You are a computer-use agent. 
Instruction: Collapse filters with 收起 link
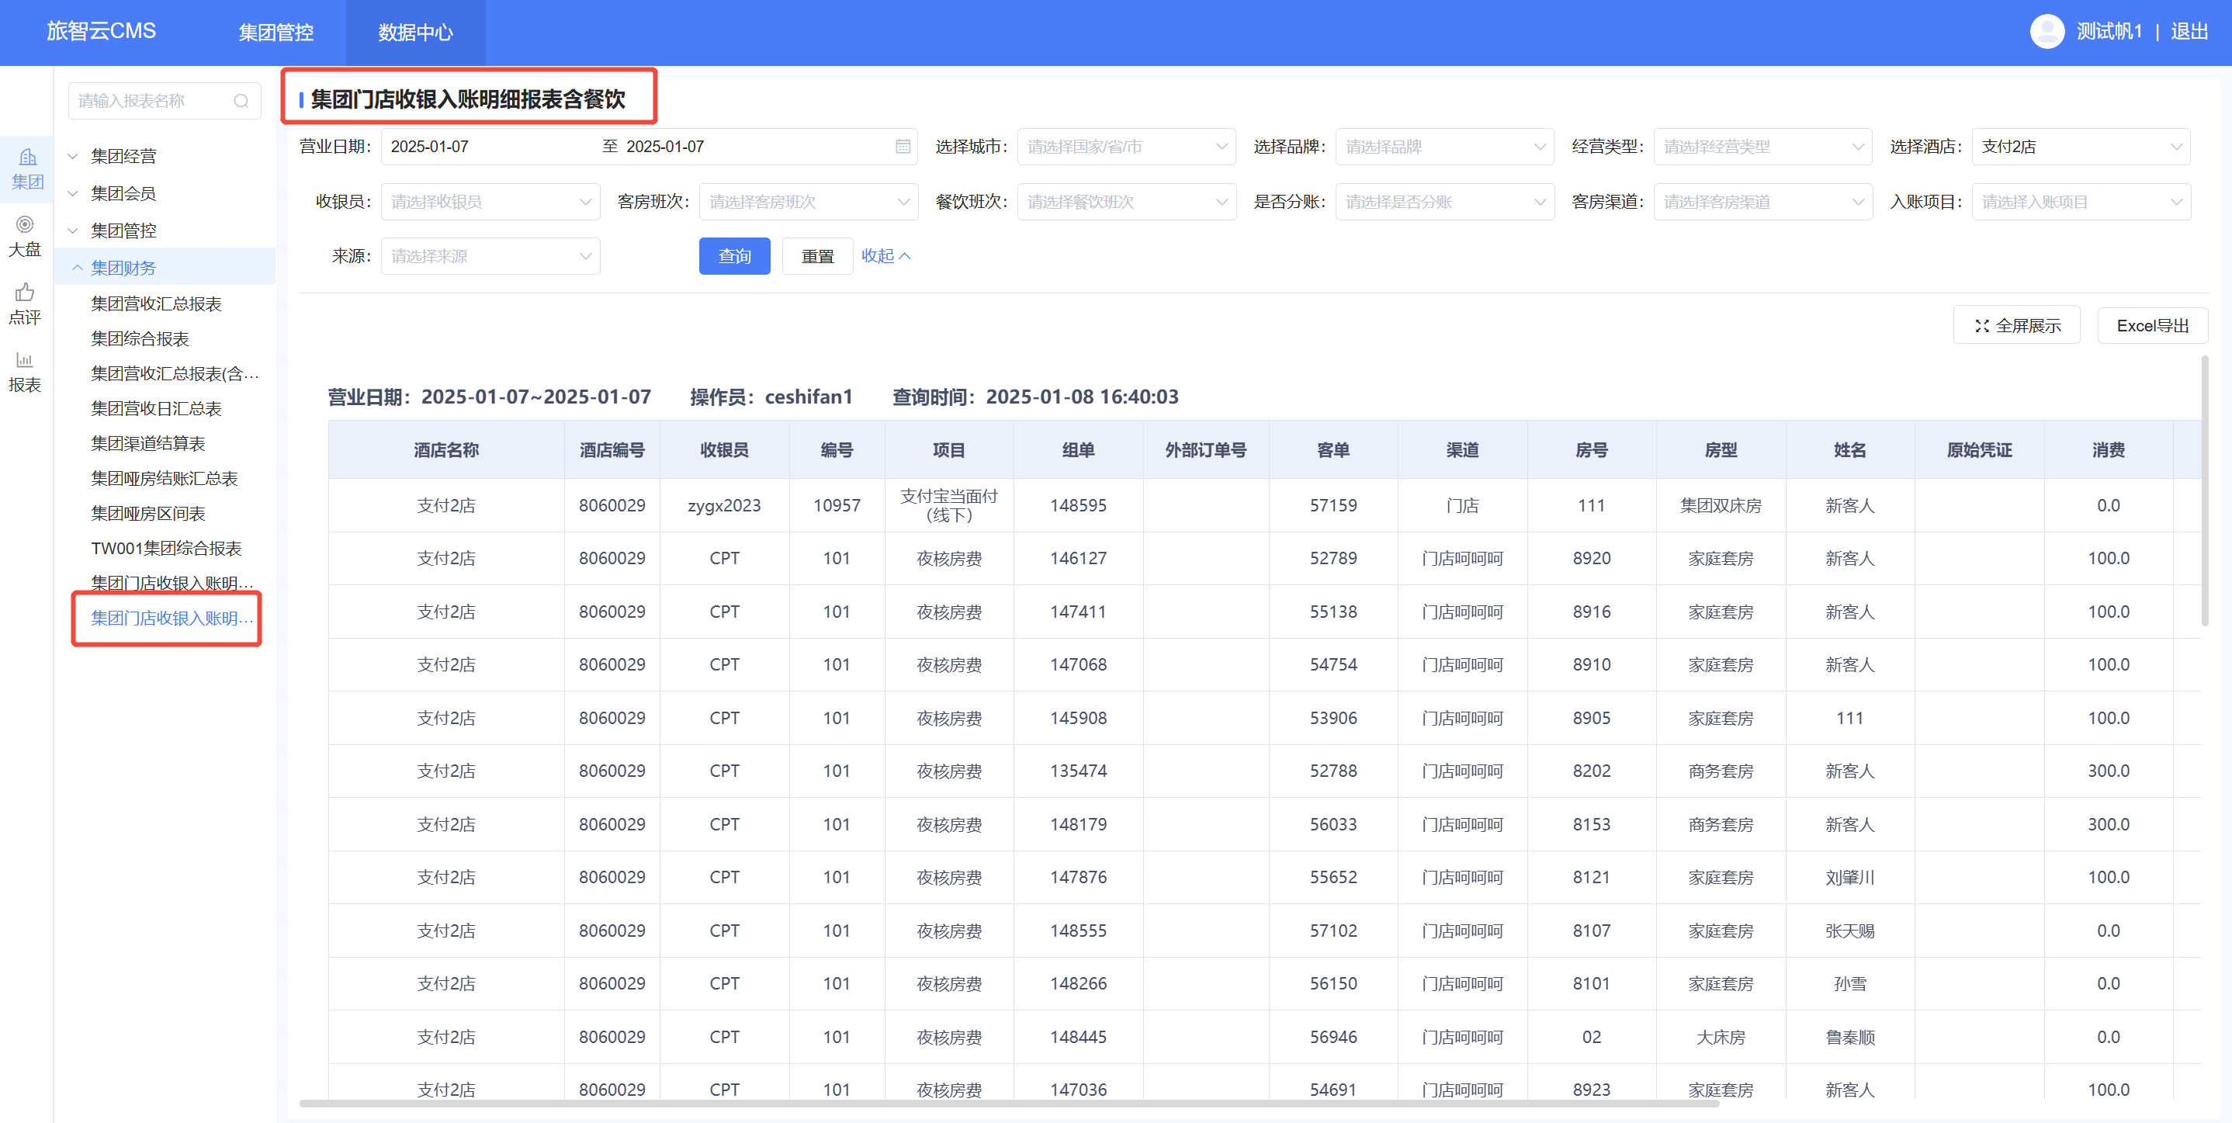pos(886,255)
